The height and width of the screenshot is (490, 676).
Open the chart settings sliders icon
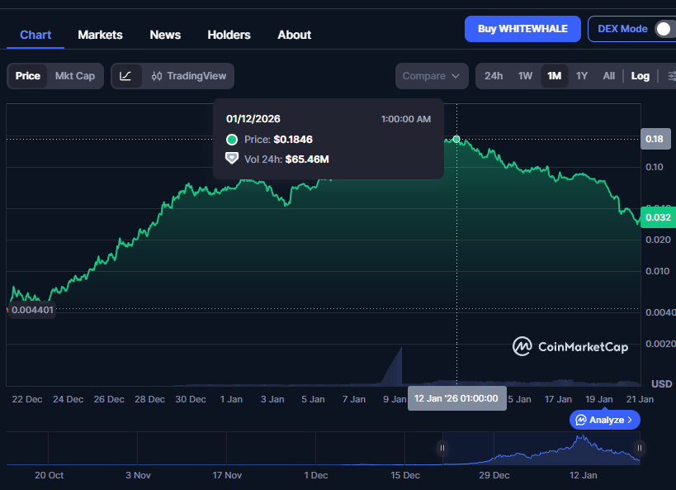coord(672,76)
